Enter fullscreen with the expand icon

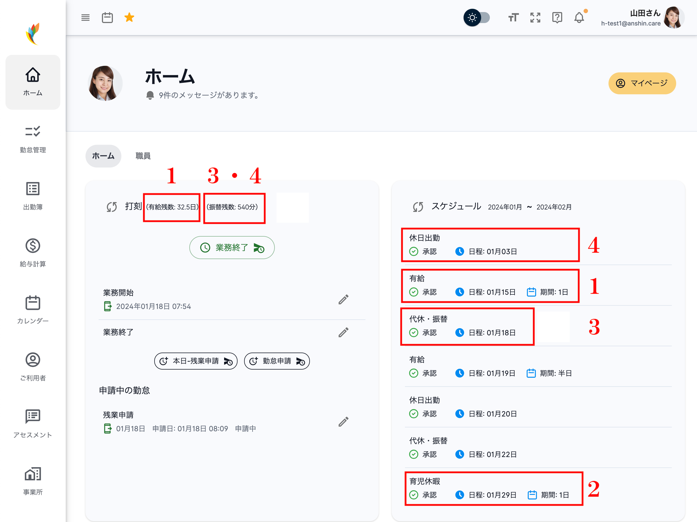point(535,18)
